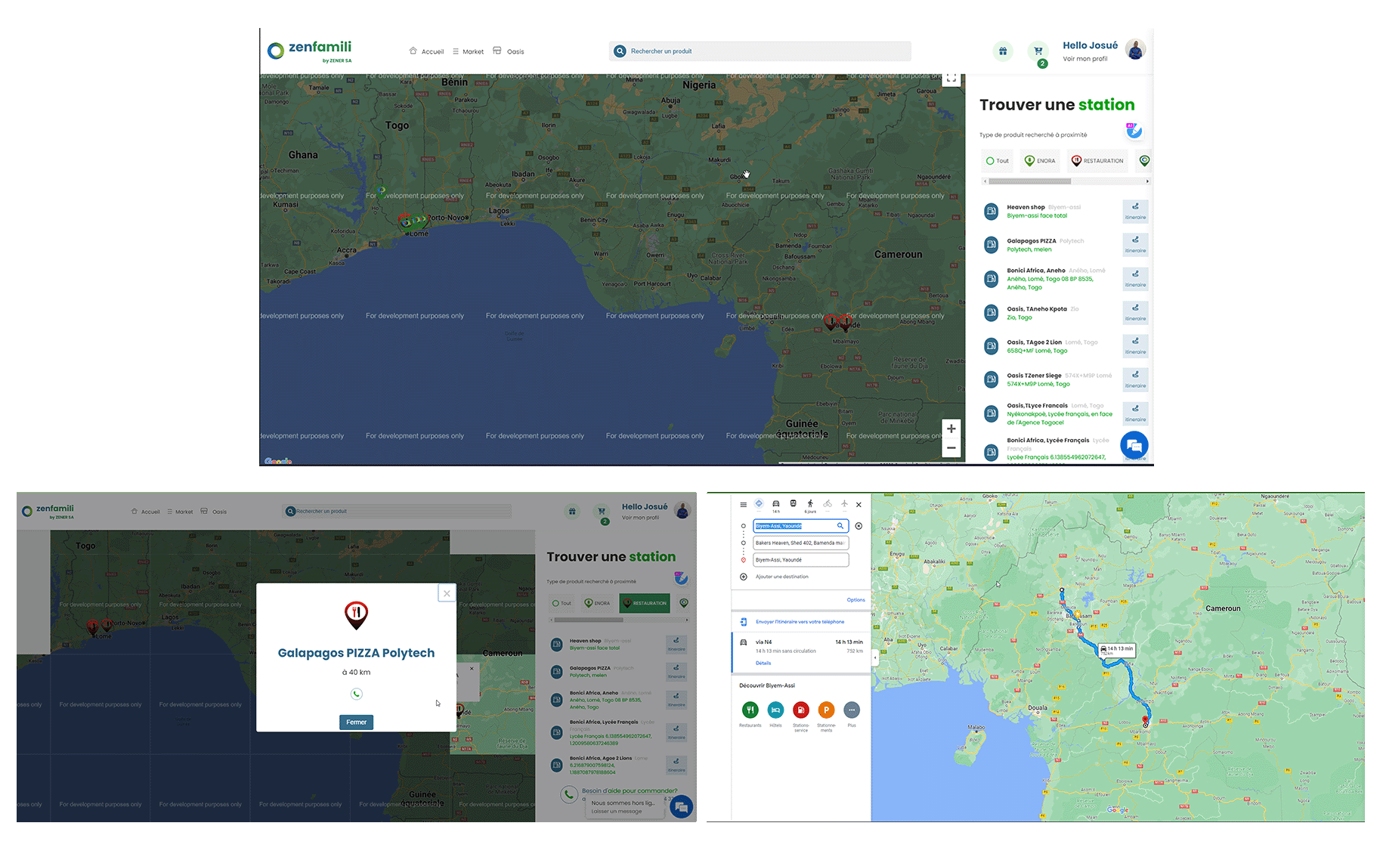1380x860 pixels.
Task: Click the 14 h 13 min route label on Google map
Action: [x=1116, y=649]
